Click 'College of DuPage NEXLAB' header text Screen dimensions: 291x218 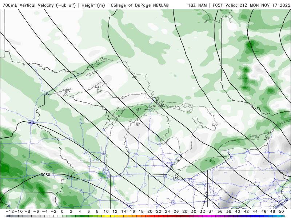(x=140, y=5)
